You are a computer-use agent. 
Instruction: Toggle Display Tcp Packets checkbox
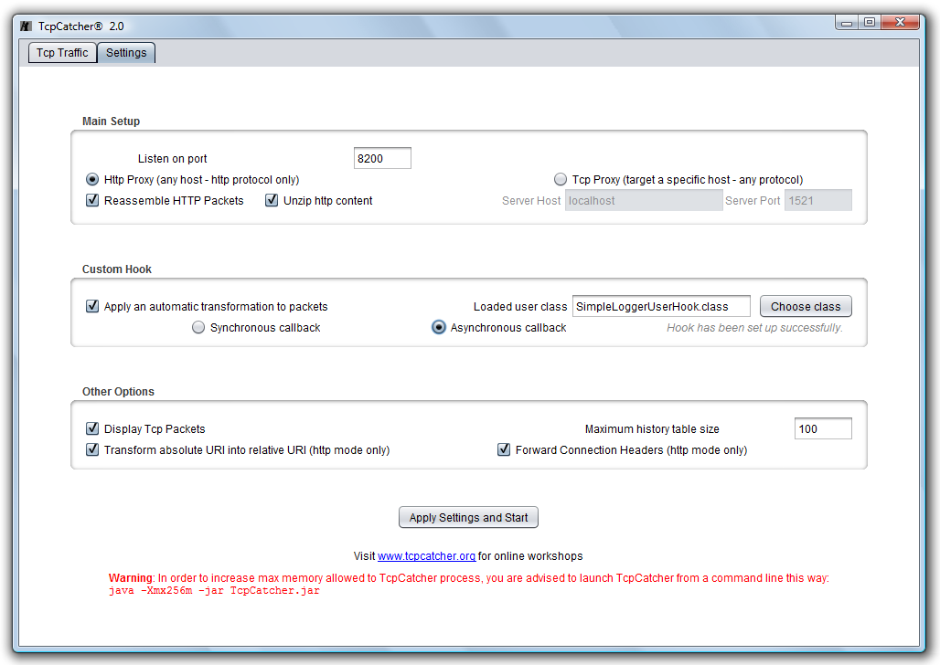(92, 428)
